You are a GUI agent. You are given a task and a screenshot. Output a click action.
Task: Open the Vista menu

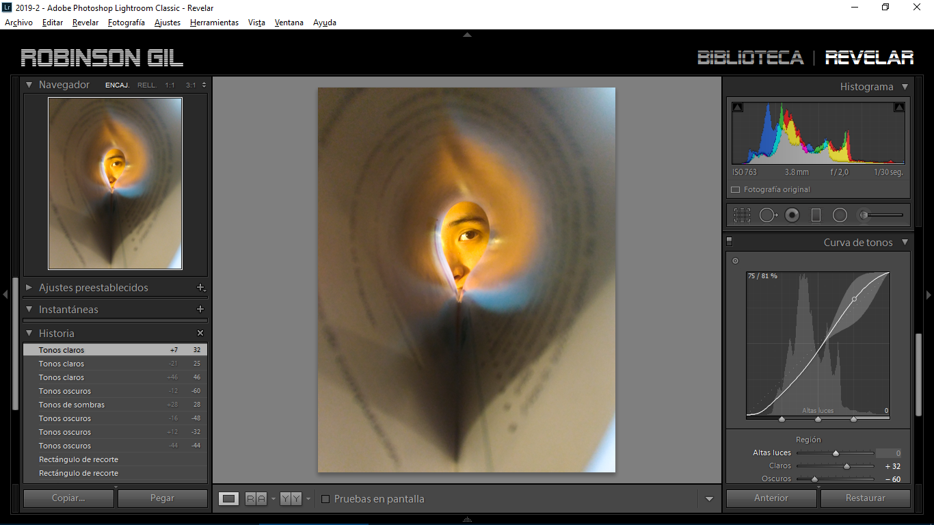coord(256,23)
